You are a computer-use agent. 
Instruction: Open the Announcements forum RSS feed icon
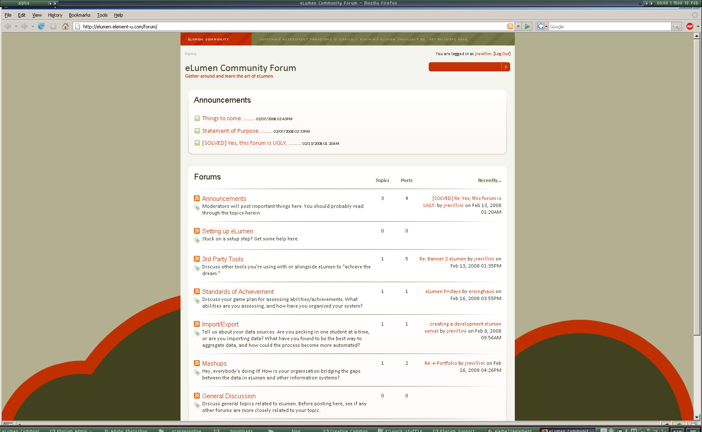[197, 198]
